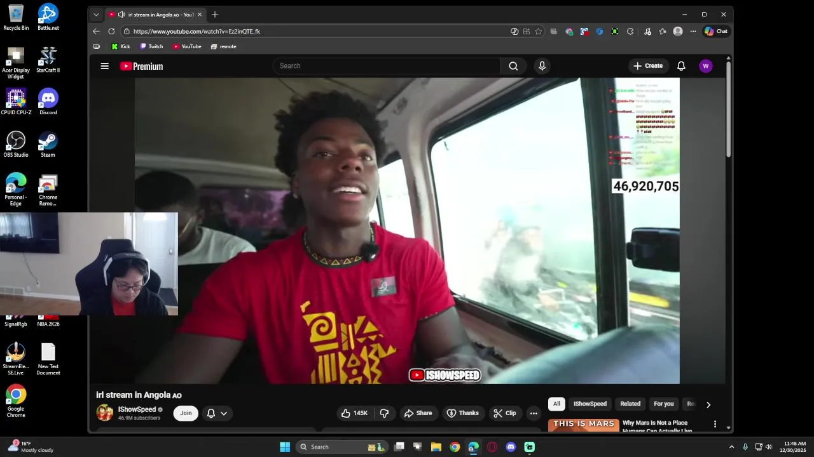Add page to favorites with star icon

coord(539,31)
